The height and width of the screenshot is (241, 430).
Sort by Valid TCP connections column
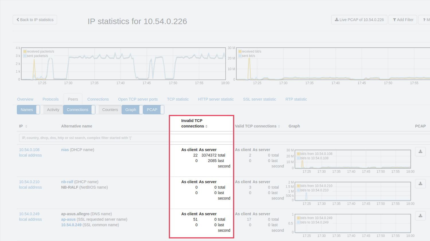coord(279,126)
